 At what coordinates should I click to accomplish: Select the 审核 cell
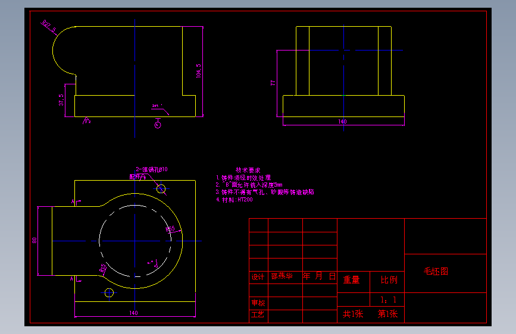click(258, 303)
